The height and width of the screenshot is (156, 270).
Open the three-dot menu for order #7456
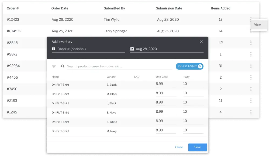tap(251, 89)
